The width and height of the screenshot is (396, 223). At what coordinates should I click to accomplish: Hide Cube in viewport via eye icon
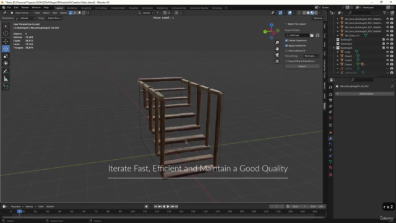(388, 52)
